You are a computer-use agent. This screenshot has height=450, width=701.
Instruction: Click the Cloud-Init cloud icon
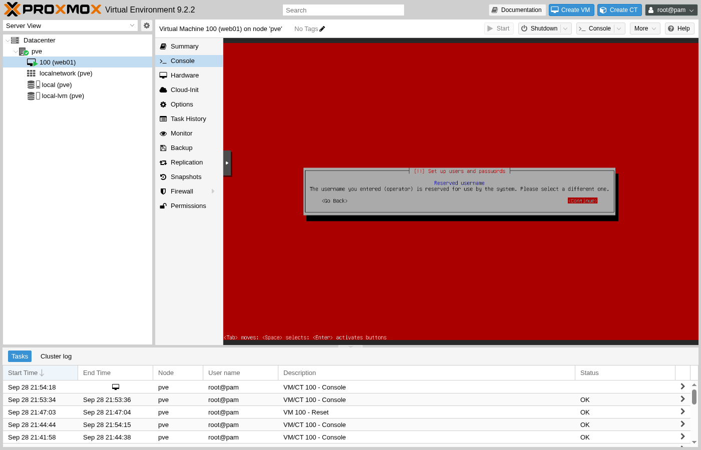[163, 90]
